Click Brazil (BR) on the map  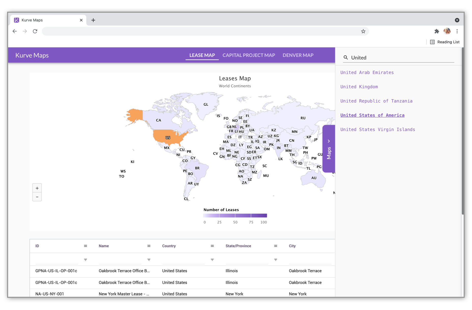pos(197,168)
